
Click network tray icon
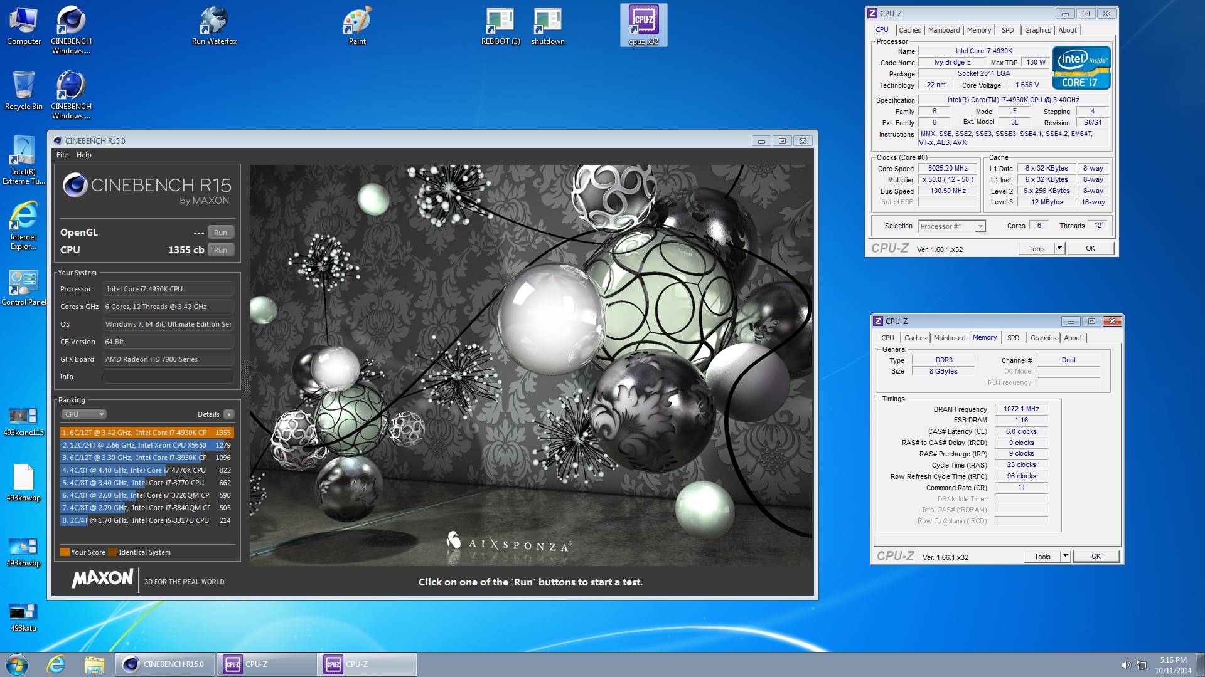(1142, 665)
